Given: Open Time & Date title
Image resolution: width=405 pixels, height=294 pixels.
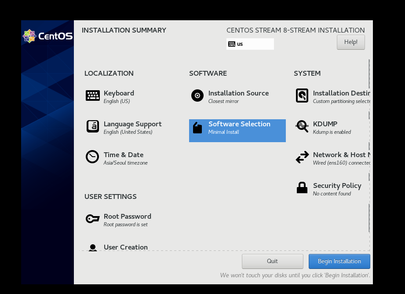Looking at the screenshot, I should 124,154.
